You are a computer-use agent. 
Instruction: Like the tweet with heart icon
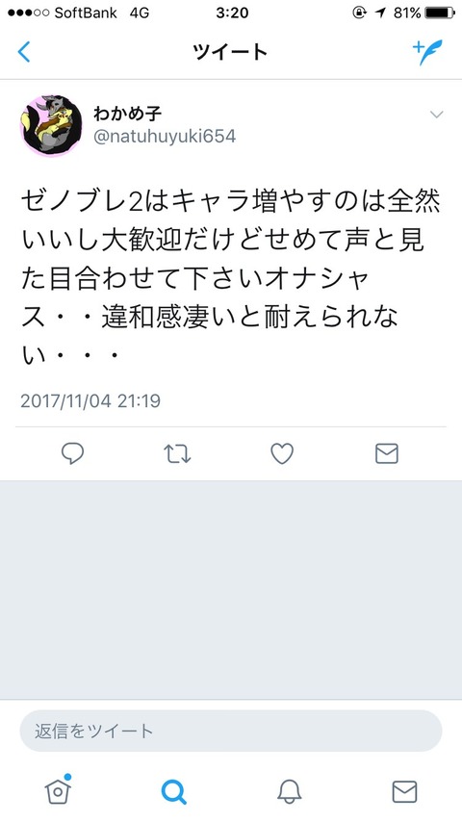(x=282, y=454)
